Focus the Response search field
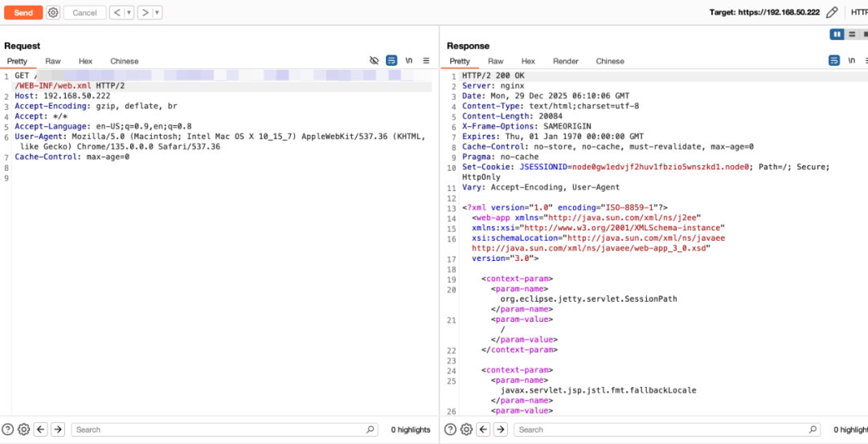The height and width of the screenshot is (444, 868). click(x=666, y=429)
